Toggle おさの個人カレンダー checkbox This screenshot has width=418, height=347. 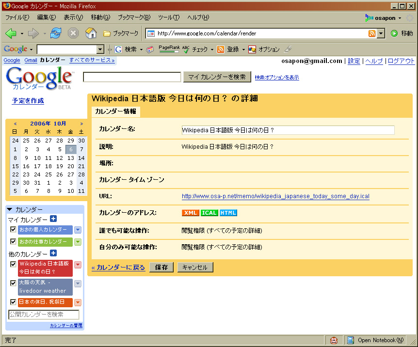click(13, 229)
